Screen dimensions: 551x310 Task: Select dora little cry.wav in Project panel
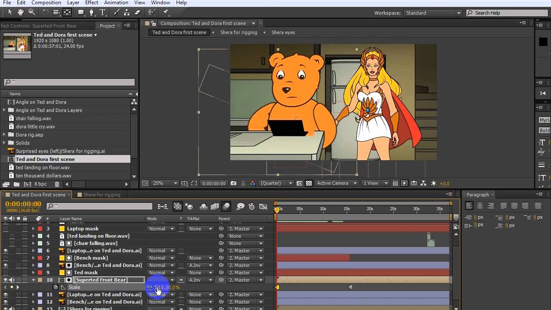coord(35,127)
